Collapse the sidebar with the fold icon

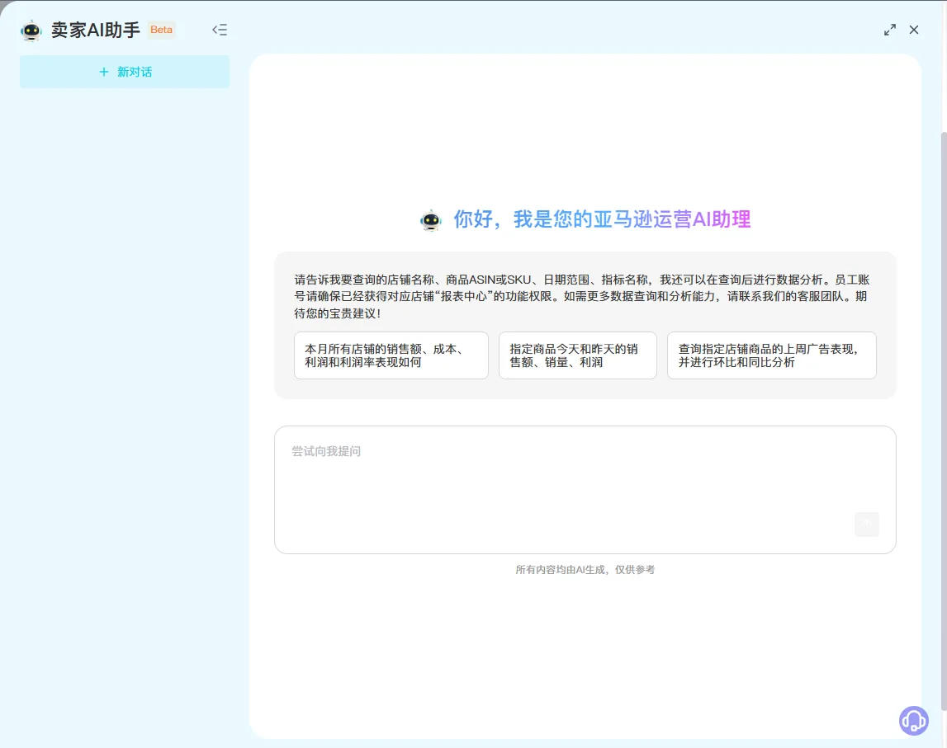(220, 30)
